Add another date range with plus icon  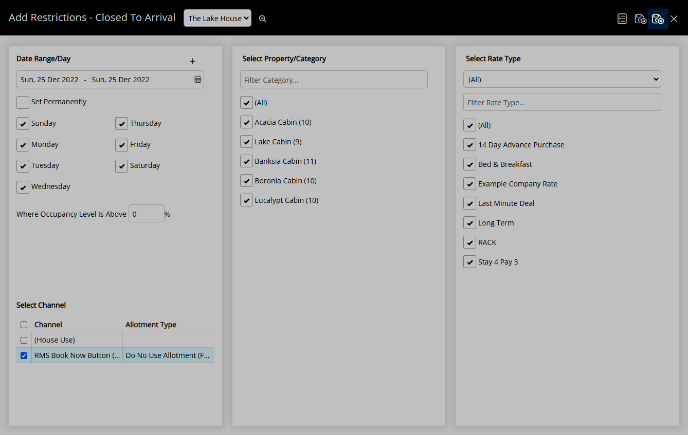click(193, 61)
